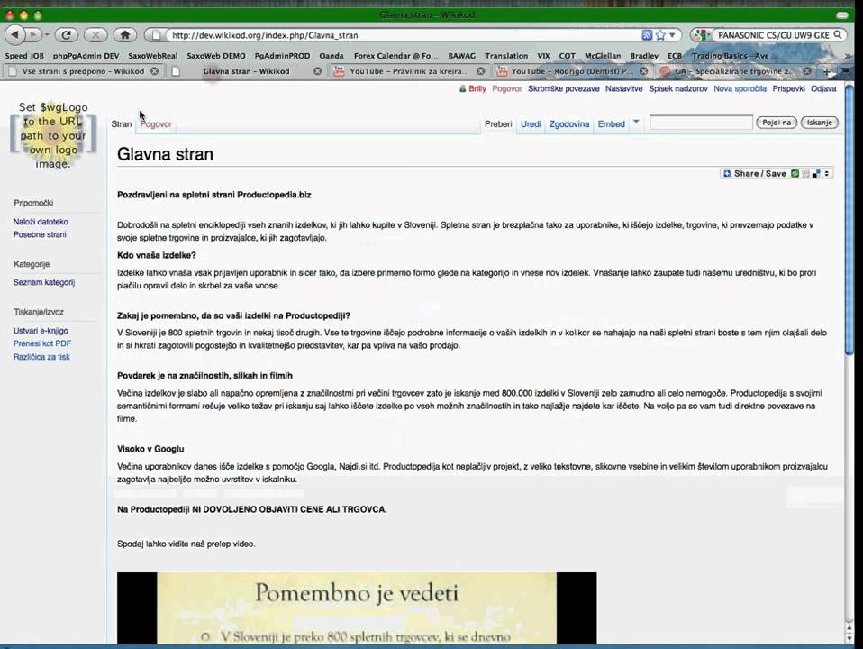The image size is (863, 649).
Task: Reload the page with the refresh button
Action: tap(66, 35)
